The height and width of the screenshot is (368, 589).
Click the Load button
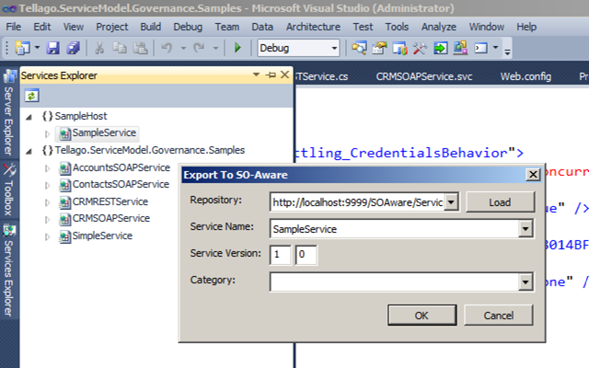(x=500, y=202)
